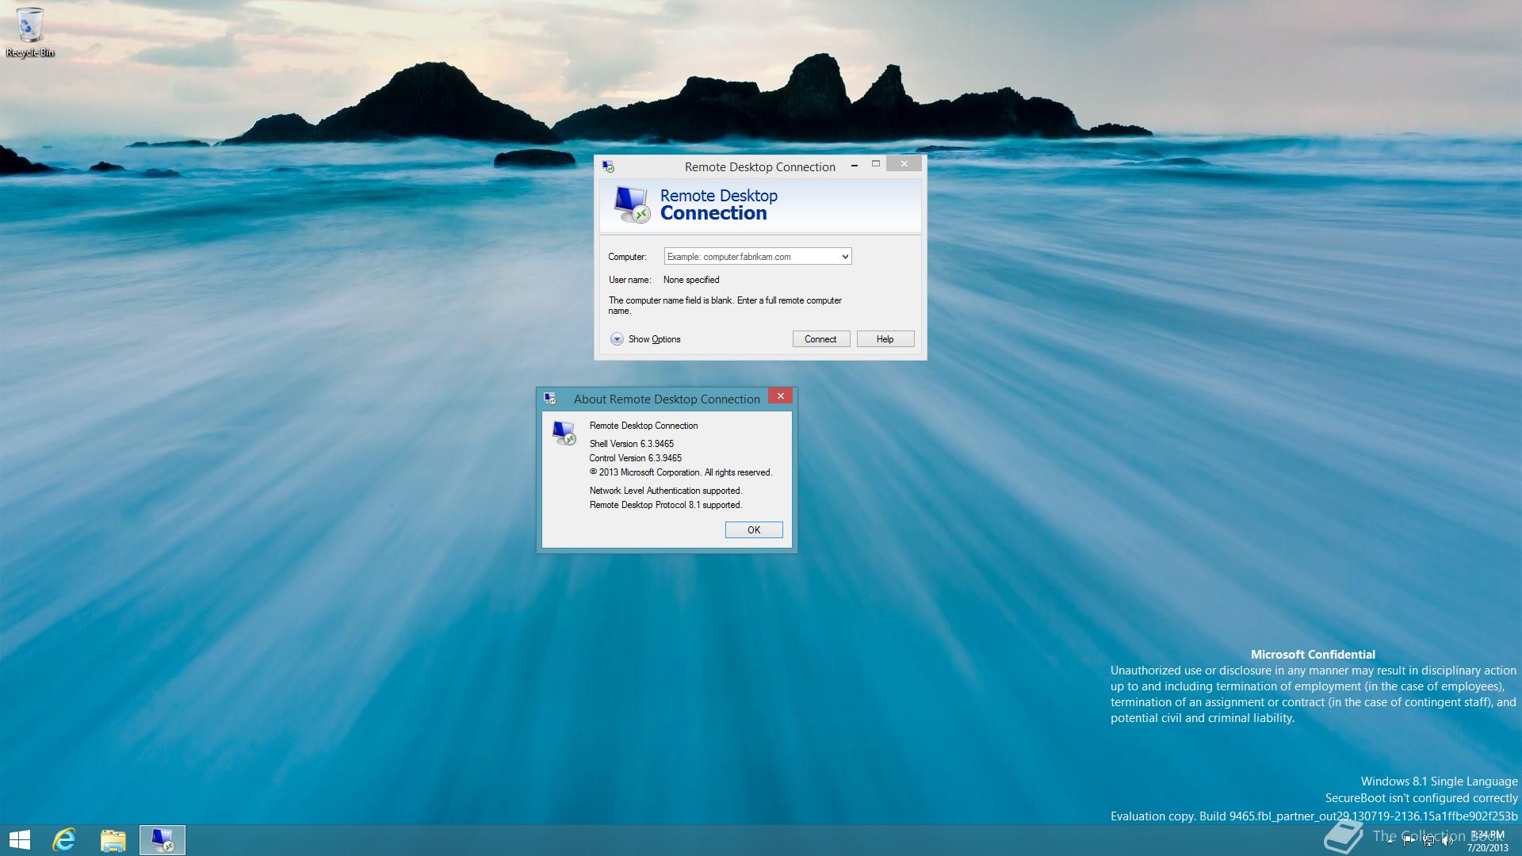The width and height of the screenshot is (1522, 856).
Task: Click the taskbar date 7/20/2013
Action: tap(1487, 848)
